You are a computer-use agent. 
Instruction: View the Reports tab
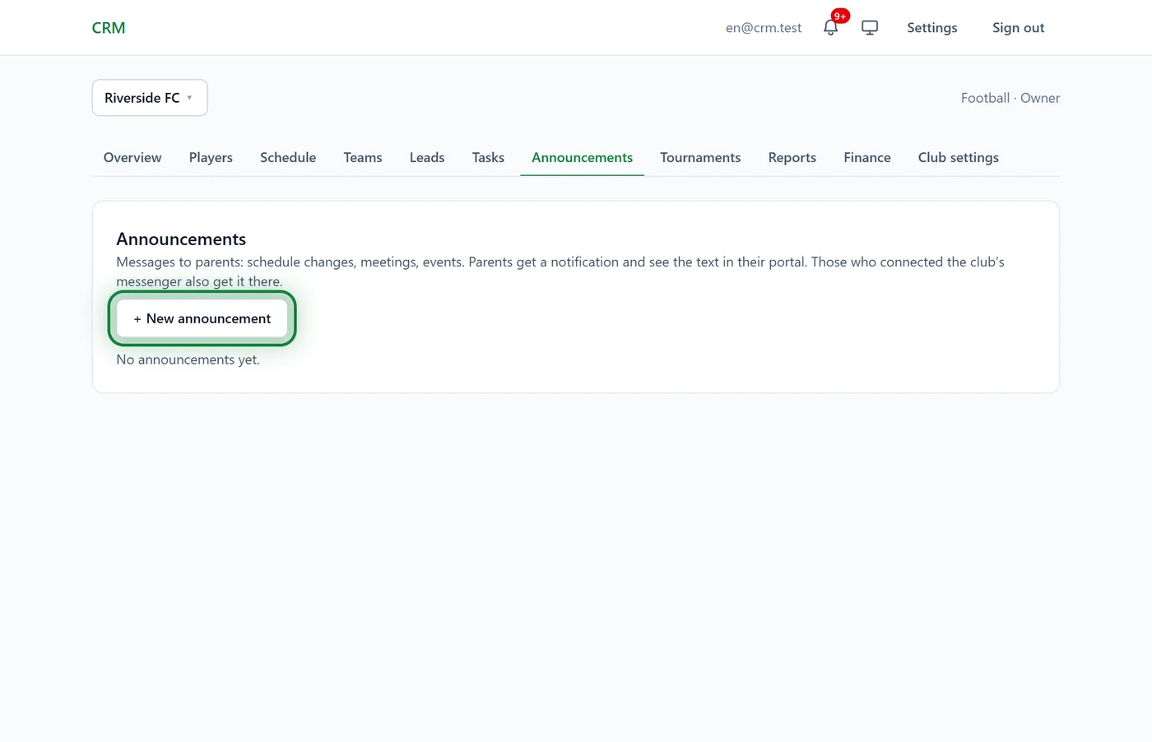(x=792, y=157)
